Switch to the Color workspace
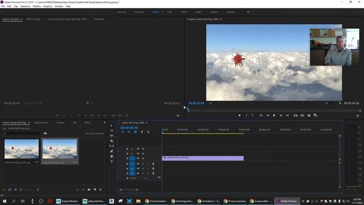The image size is (364, 205). [170, 12]
